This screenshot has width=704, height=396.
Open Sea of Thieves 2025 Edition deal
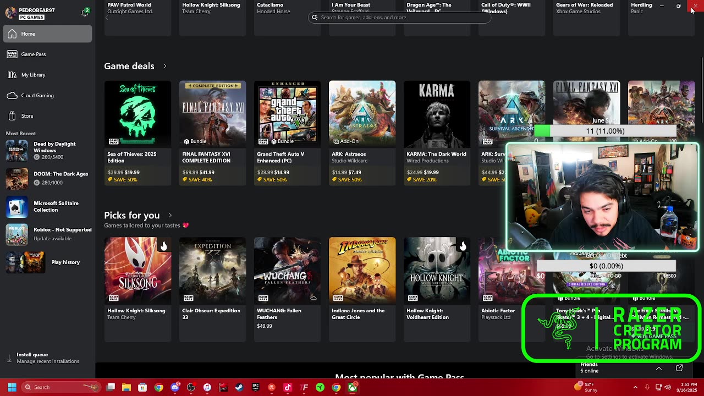click(137, 133)
